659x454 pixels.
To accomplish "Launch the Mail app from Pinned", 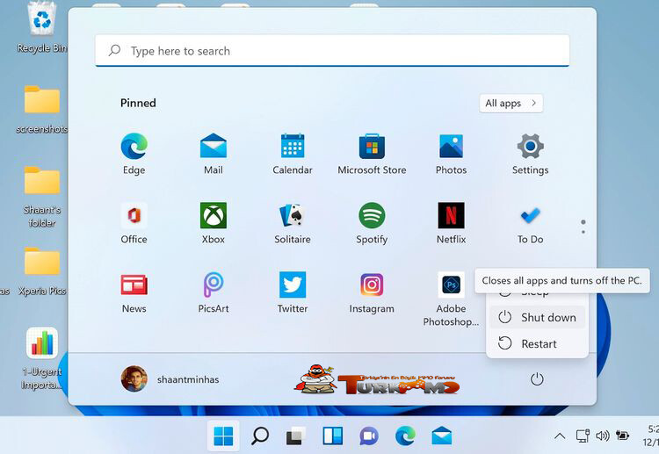I will click(214, 154).
